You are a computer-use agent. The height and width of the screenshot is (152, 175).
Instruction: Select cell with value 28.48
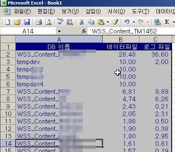[x=121, y=54]
